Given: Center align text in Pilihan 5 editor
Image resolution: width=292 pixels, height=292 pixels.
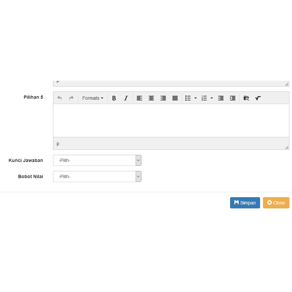Looking at the screenshot, I should tap(151, 98).
